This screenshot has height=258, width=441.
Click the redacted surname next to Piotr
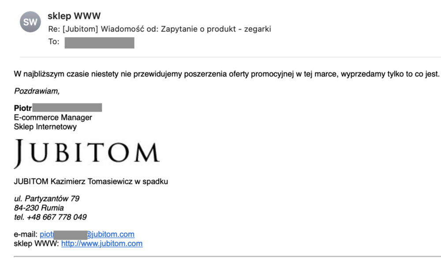[67, 108]
